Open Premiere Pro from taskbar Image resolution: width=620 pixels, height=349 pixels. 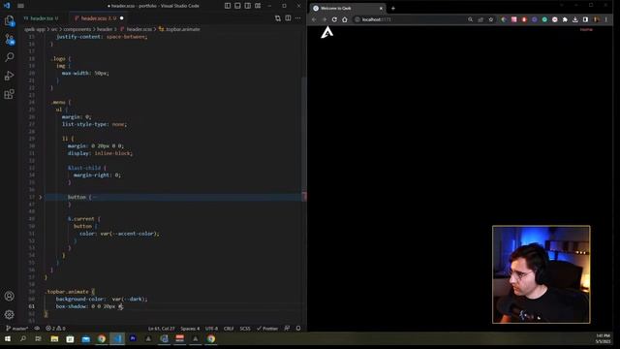coord(133,338)
